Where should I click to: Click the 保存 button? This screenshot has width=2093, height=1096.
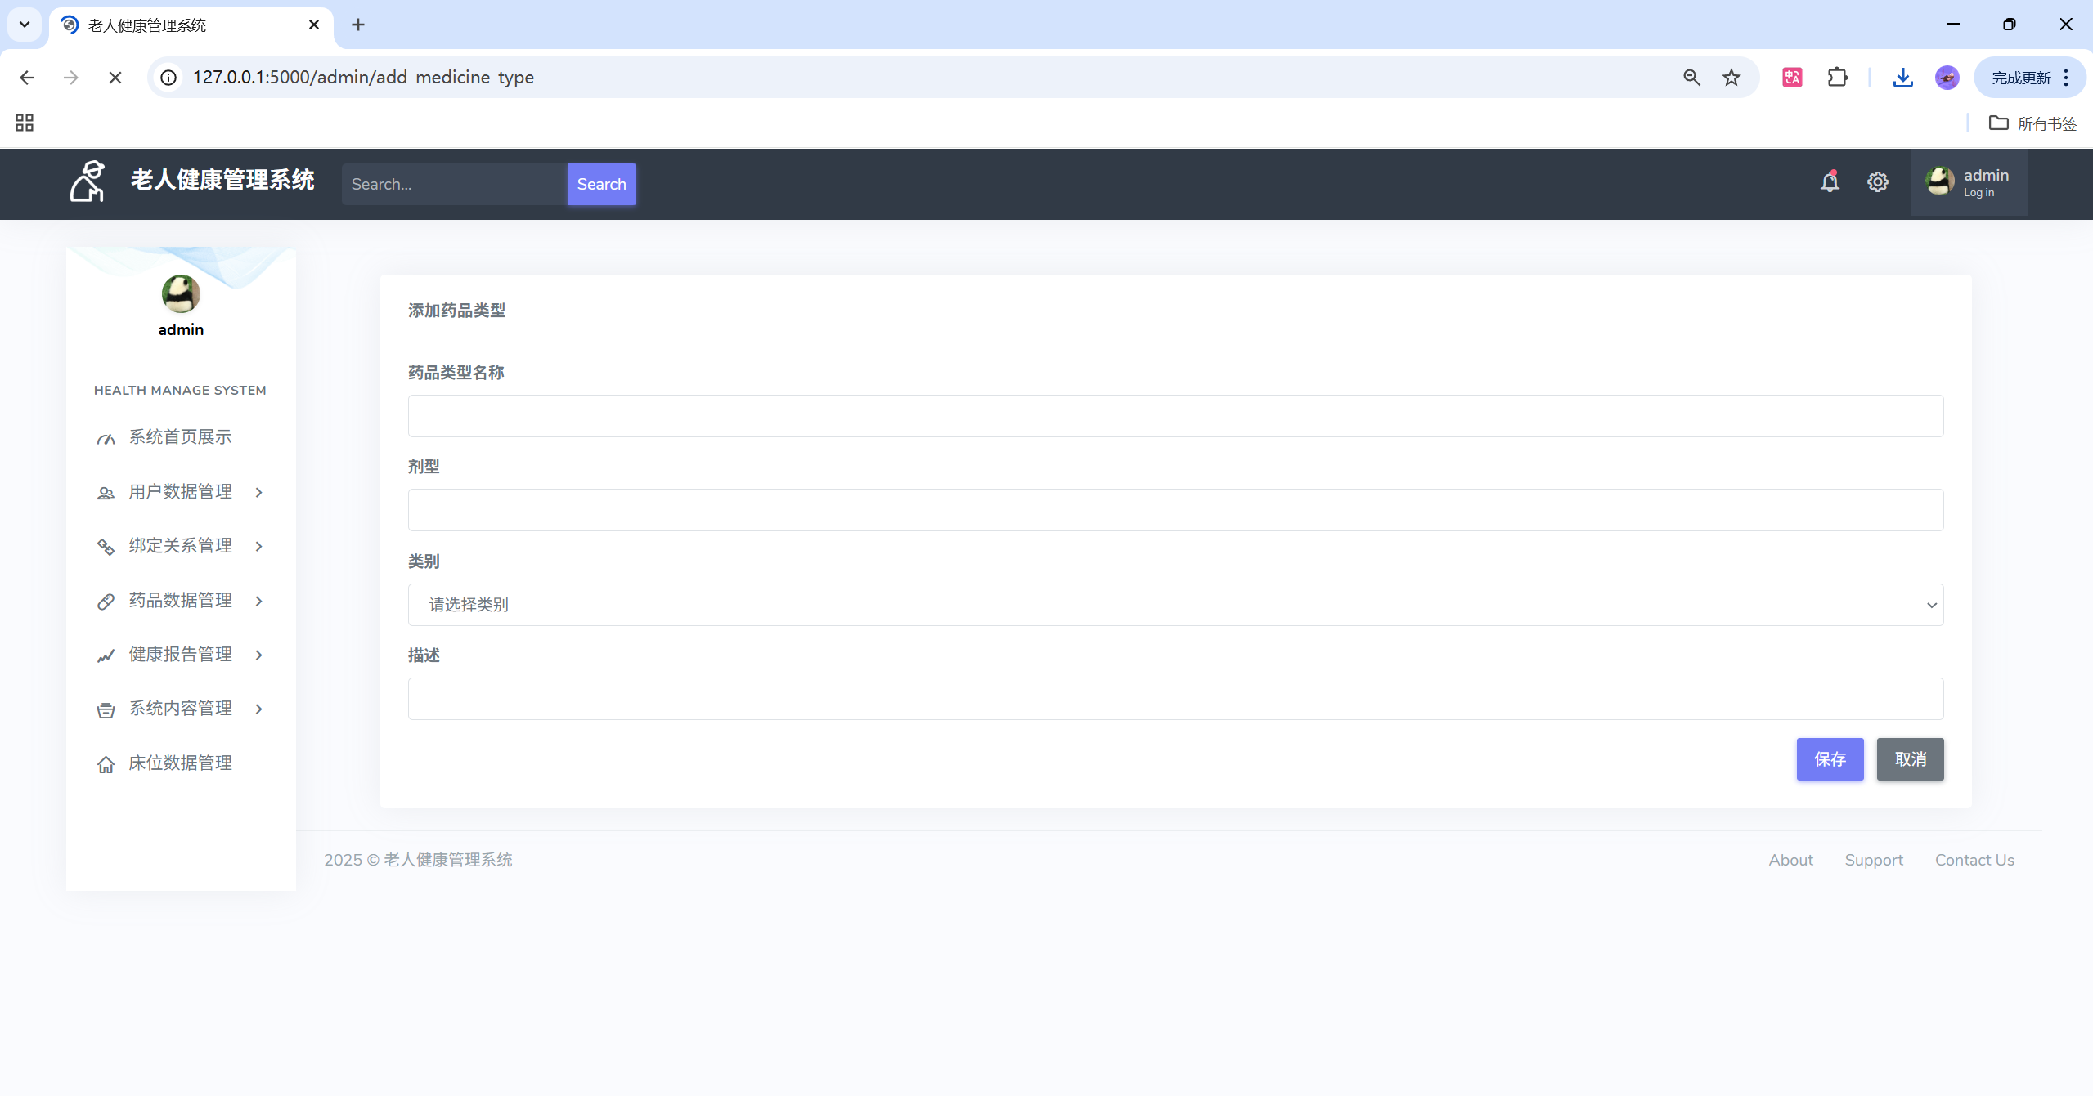(x=1830, y=759)
